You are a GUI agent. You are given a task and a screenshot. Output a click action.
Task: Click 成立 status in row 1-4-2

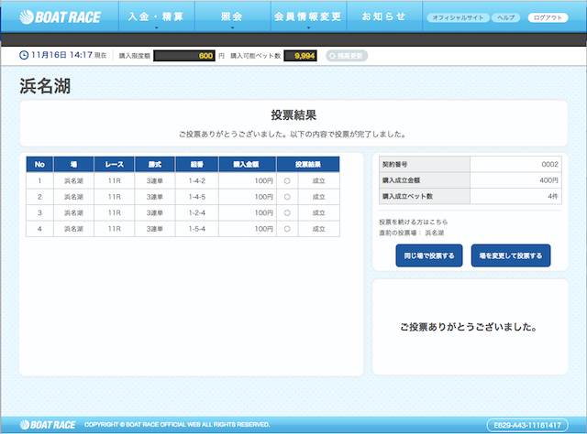(319, 181)
